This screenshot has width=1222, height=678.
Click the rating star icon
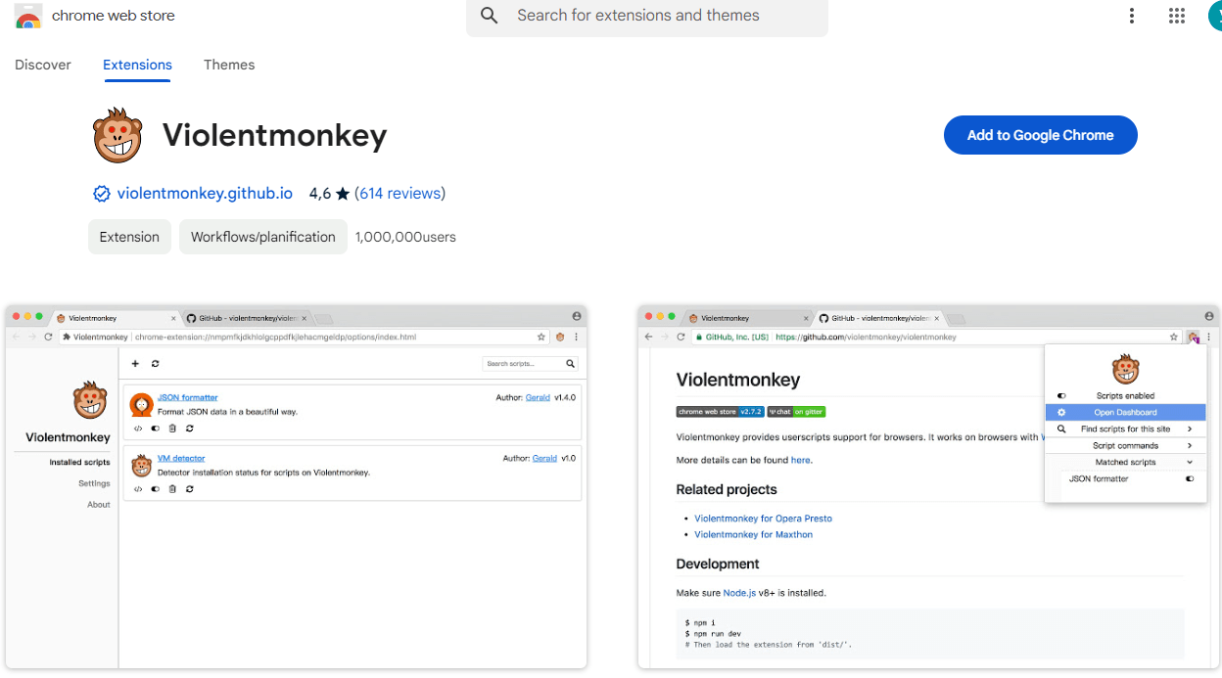(x=343, y=194)
